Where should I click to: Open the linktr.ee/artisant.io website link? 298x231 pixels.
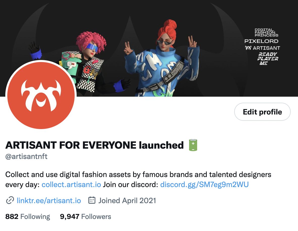[49, 201]
